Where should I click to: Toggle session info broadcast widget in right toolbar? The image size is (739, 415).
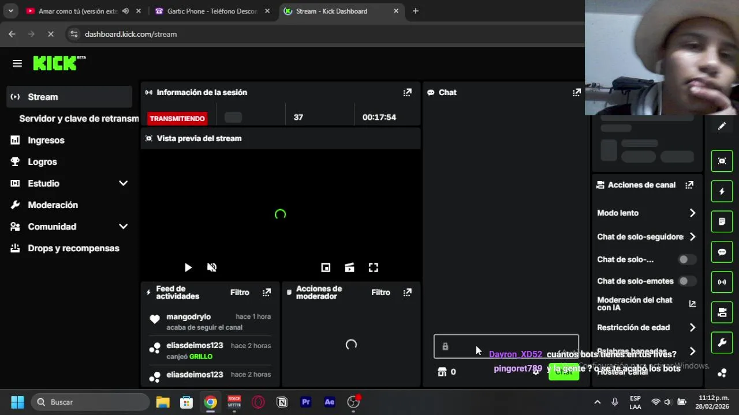point(722,282)
